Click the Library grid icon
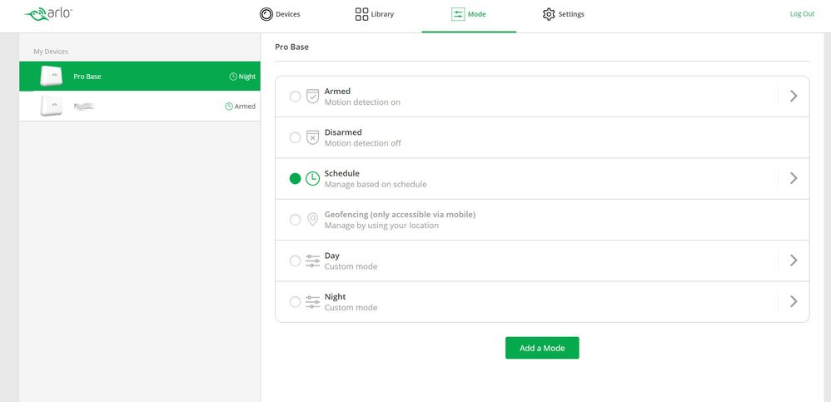Screen dimensions: 831x402 [x=361, y=14]
